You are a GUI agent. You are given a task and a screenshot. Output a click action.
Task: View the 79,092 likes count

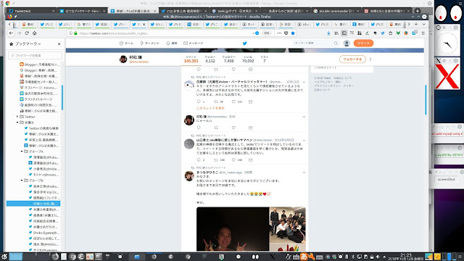tap(248, 59)
